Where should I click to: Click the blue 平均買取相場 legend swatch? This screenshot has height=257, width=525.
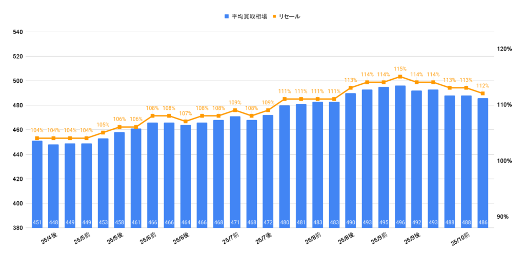pyautogui.click(x=227, y=16)
